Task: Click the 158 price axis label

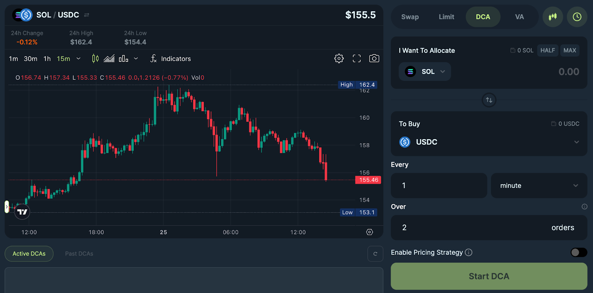Action: 364,145
